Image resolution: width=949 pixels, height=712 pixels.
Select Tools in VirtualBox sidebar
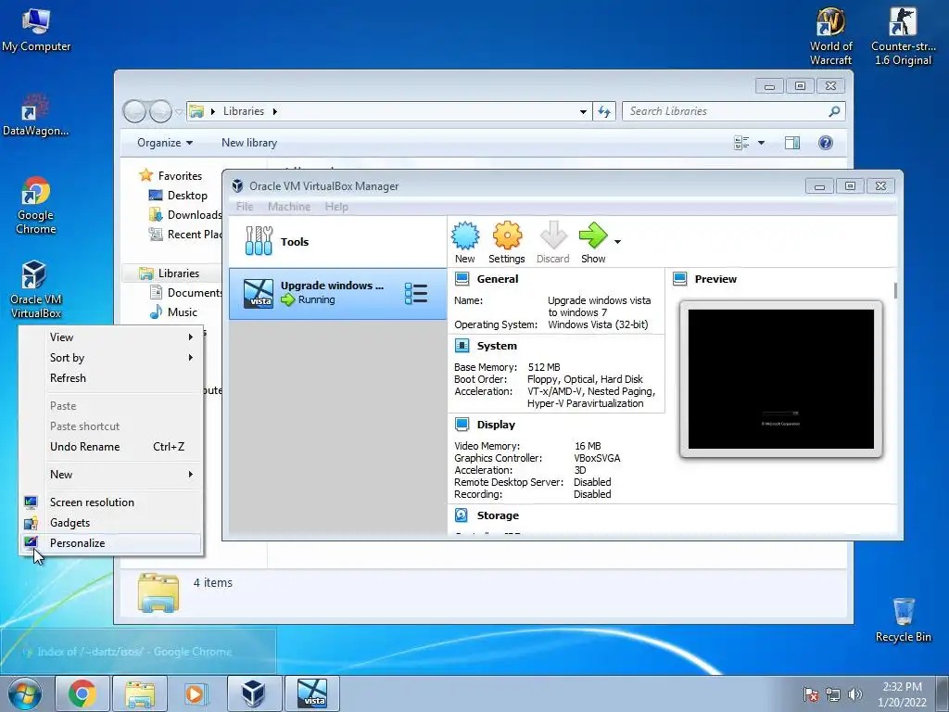[x=337, y=242]
